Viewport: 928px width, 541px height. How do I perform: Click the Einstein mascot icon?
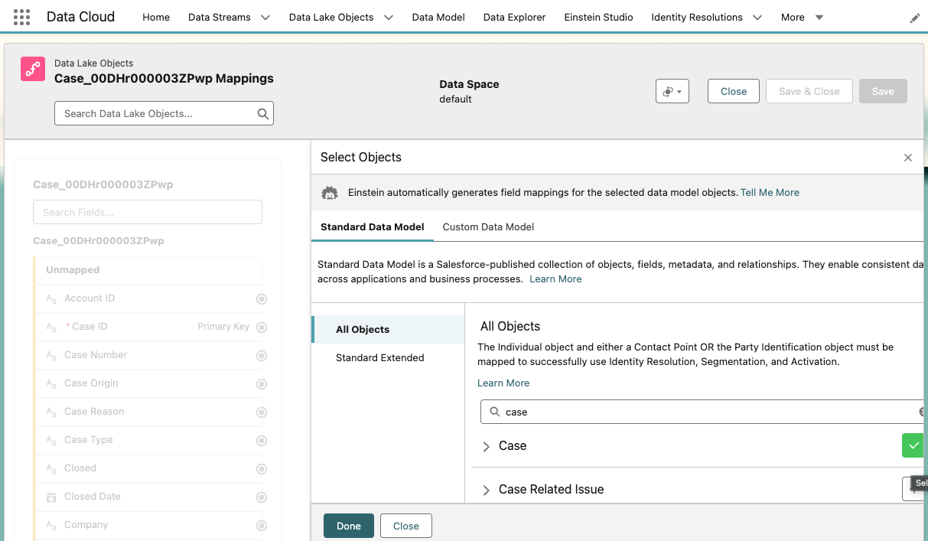point(330,193)
